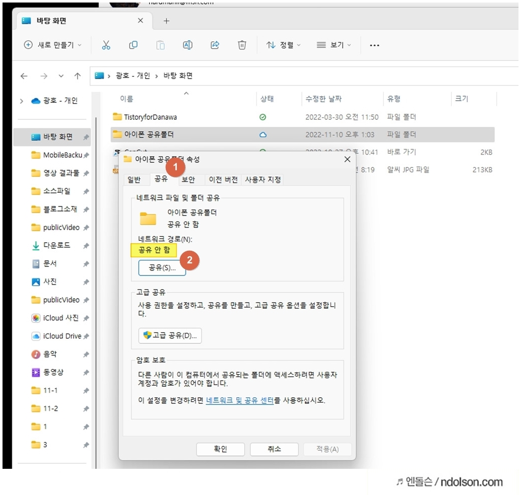Click the Copy icon in toolbar

(x=133, y=45)
